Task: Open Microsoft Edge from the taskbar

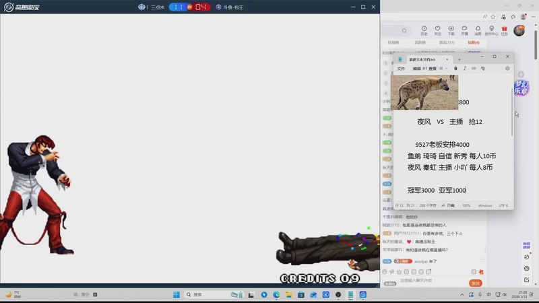Action: [x=276, y=295]
